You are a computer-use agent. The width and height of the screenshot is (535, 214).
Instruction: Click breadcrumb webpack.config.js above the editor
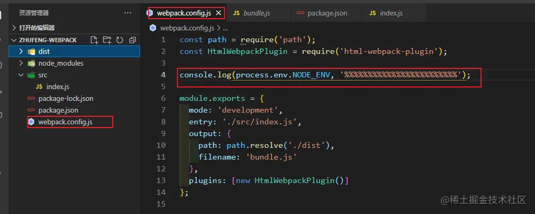click(x=187, y=28)
